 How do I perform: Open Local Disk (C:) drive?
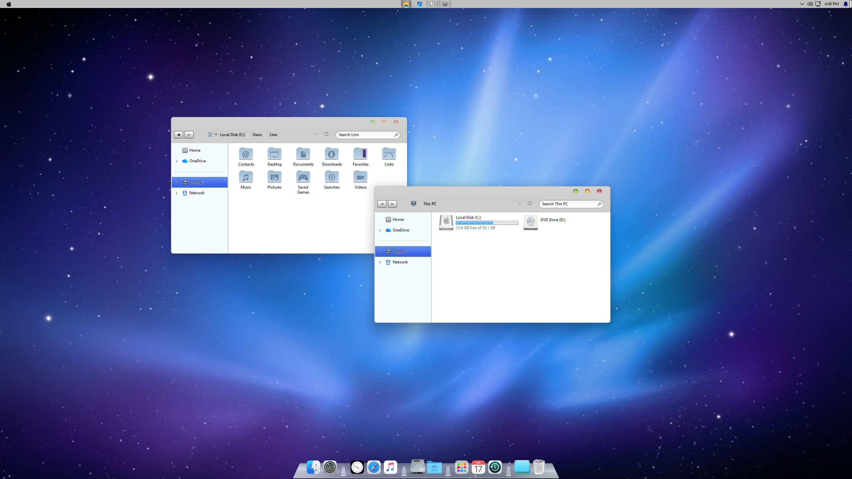tap(446, 222)
